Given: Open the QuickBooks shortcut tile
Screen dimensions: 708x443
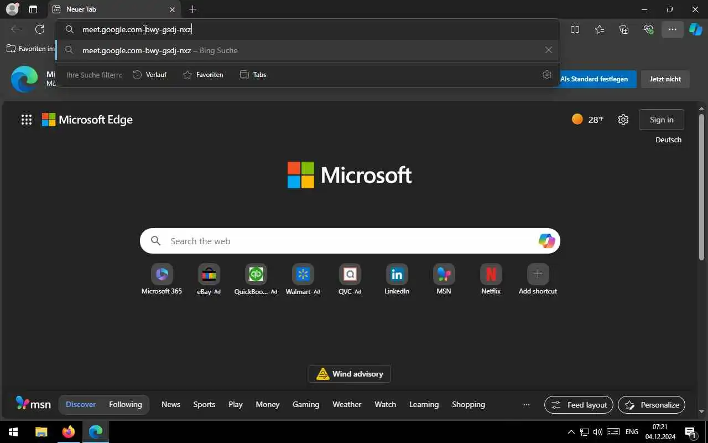Looking at the screenshot, I should (x=256, y=279).
